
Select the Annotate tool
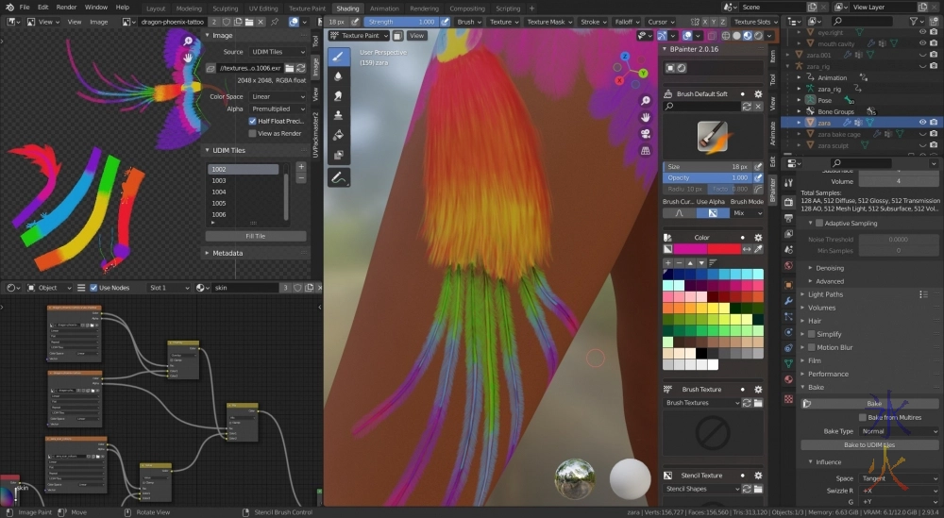pyautogui.click(x=339, y=176)
